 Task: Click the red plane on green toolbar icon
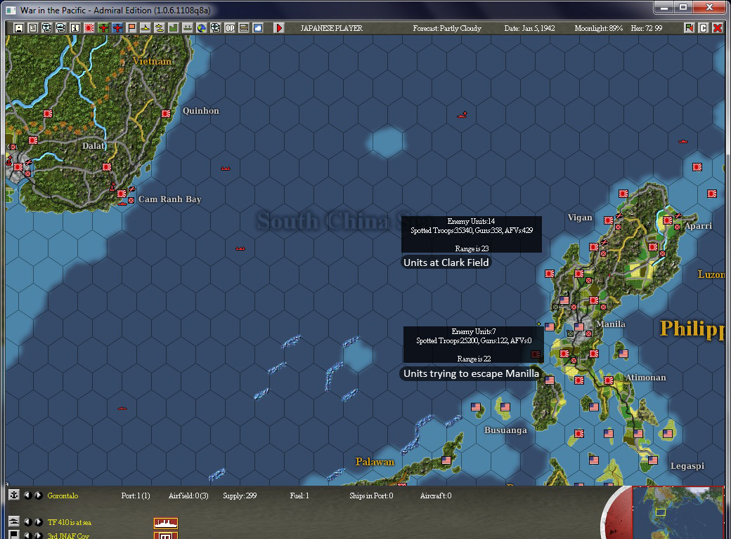103,28
